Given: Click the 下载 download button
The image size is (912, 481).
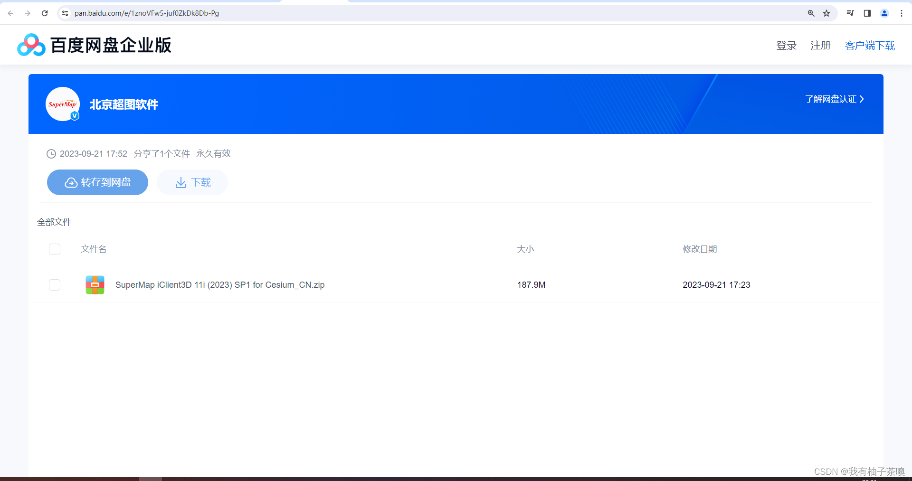Looking at the screenshot, I should 192,182.
